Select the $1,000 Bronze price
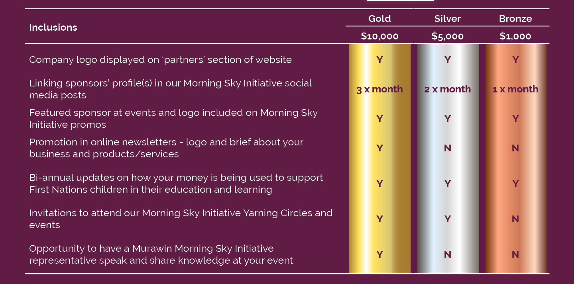The width and height of the screenshot is (574, 284). point(515,36)
